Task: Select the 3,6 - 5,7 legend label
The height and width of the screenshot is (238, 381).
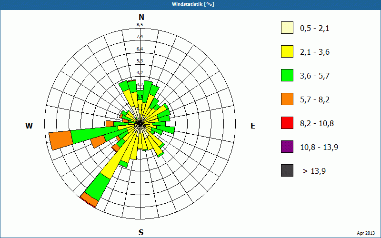Action: point(315,76)
